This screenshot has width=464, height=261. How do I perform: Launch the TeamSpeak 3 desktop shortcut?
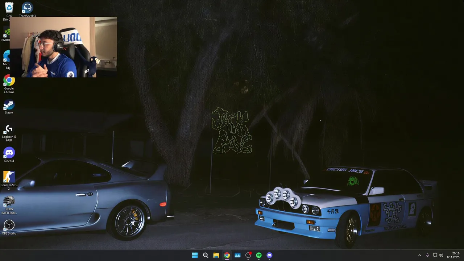pyautogui.click(x=27, y=10)
